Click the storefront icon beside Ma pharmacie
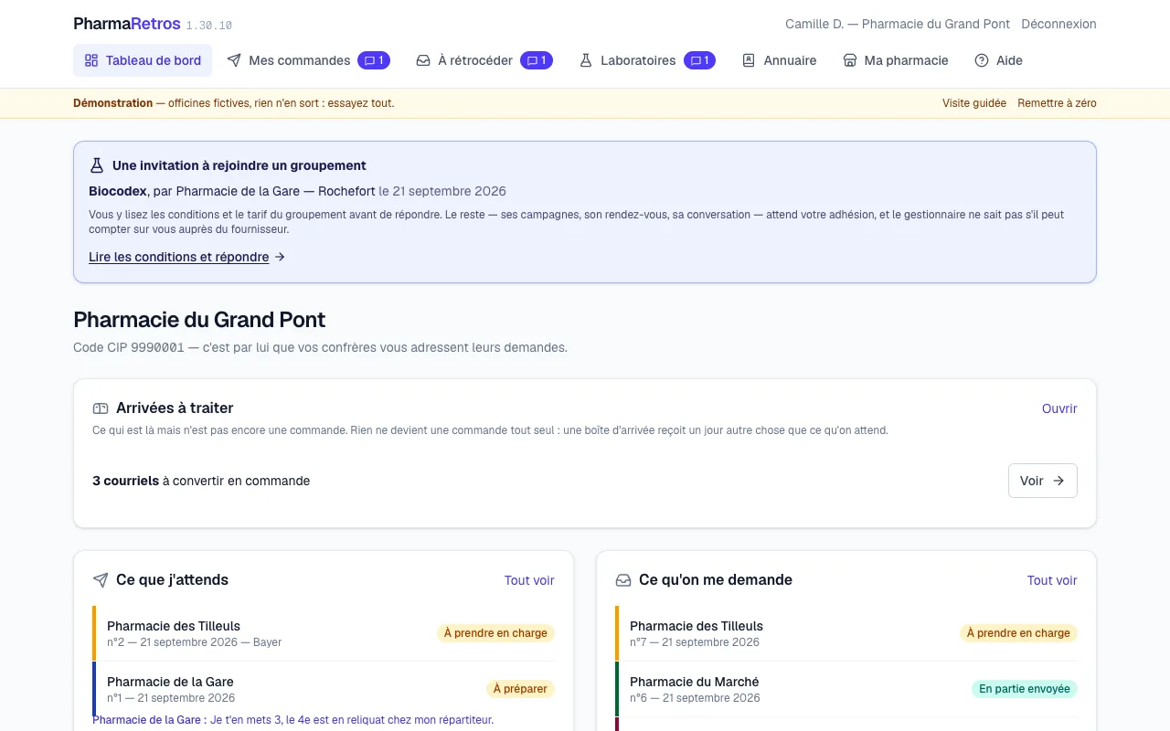Screen dimensions: 1170x731 850,60
